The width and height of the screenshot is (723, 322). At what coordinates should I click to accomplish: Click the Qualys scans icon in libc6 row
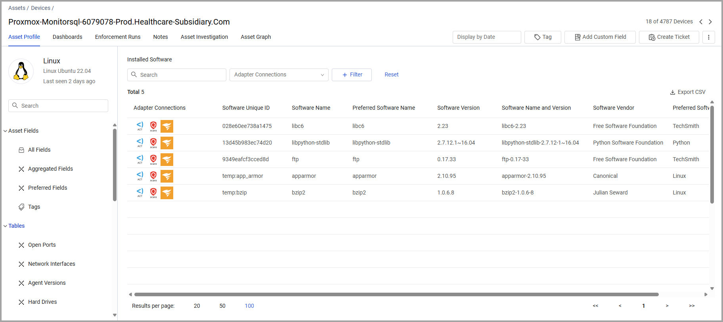pos(153,126)
